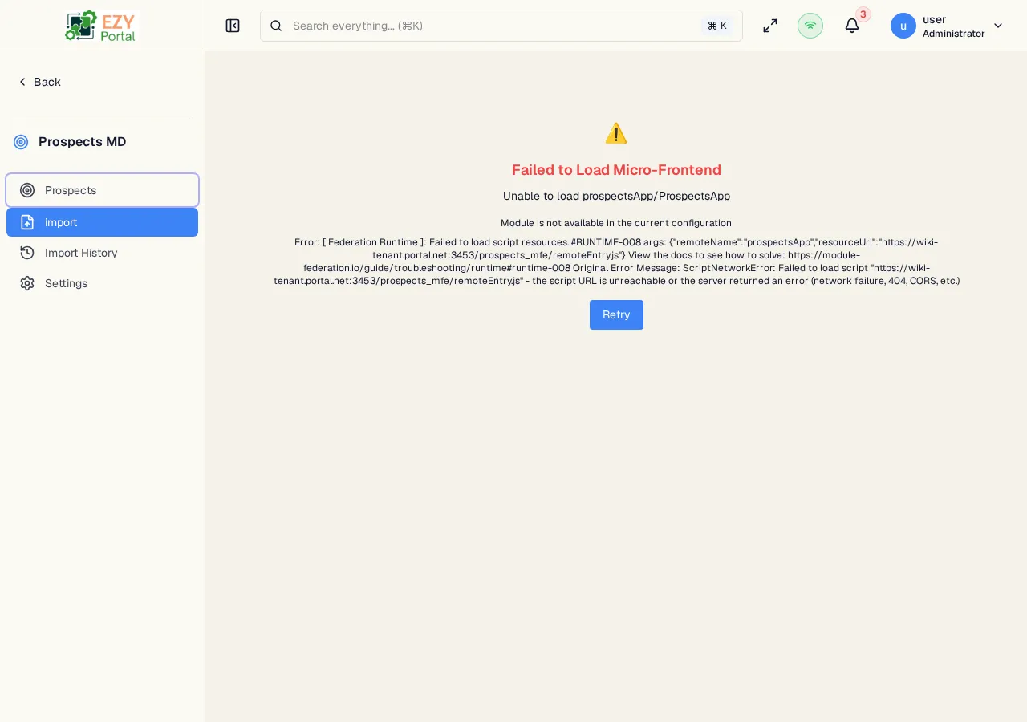Select 'Module is not available' message
This screenshot has height=722, width=1027.
click(x=616, y=223)
